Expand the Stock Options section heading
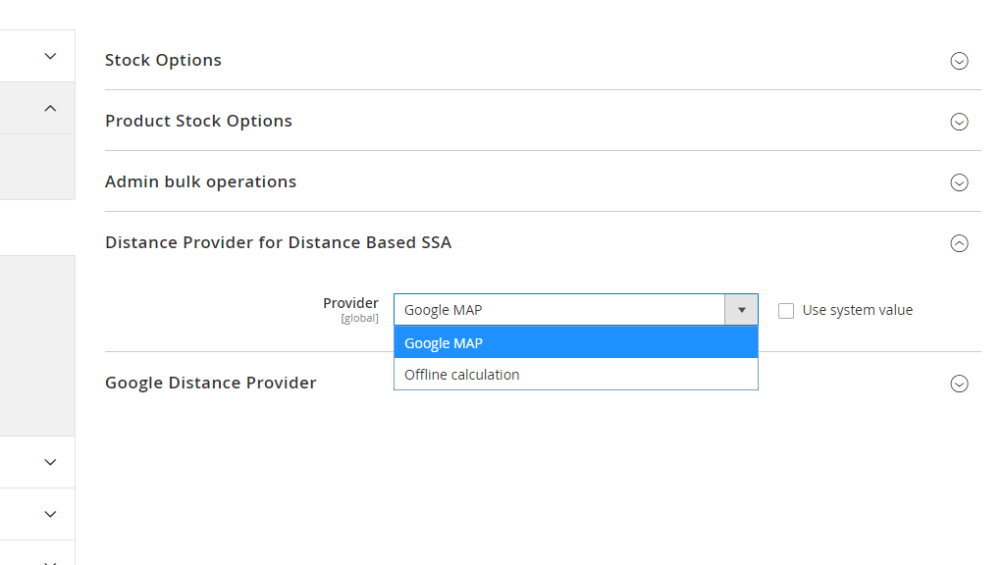1005x565 pixels. click(163, 60)
